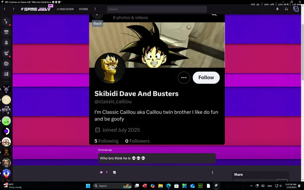304x190 pixels.
Task: Open the storefront icon in sidebar
Action: click(x=6, y=32)
